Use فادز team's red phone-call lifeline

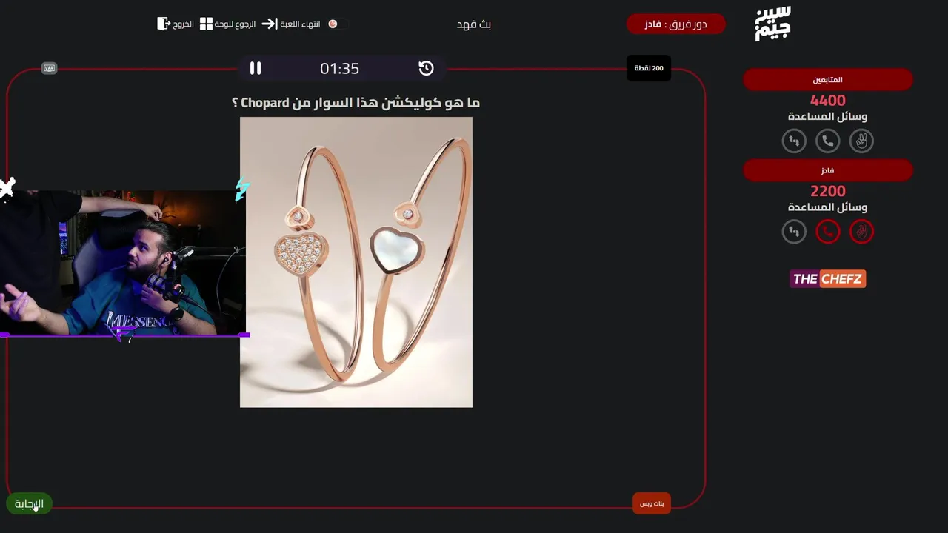click(x=828, y=232)
